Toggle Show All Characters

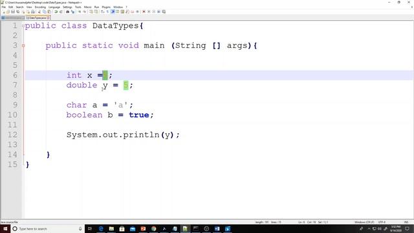[107, 12]
